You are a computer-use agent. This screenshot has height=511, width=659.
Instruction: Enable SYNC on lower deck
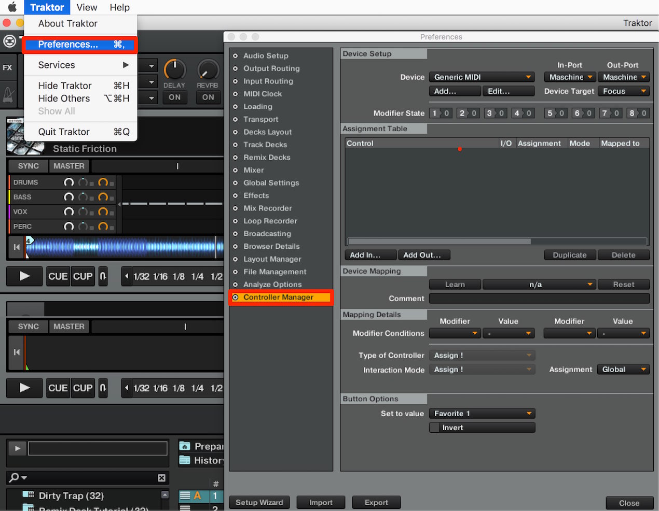[28, 327]
